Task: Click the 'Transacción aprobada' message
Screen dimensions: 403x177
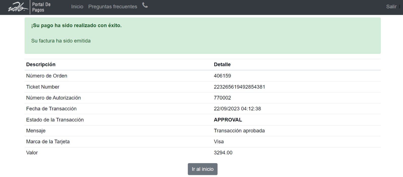Action: [239, 131]
